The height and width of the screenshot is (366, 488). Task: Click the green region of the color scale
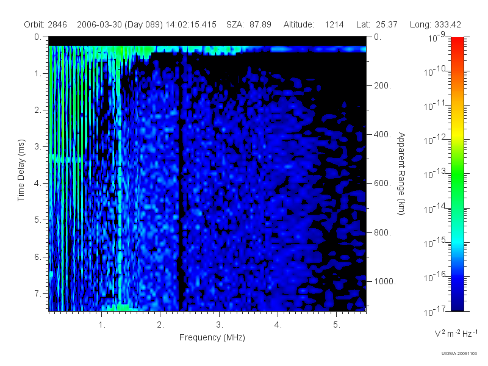pos(457,179)
